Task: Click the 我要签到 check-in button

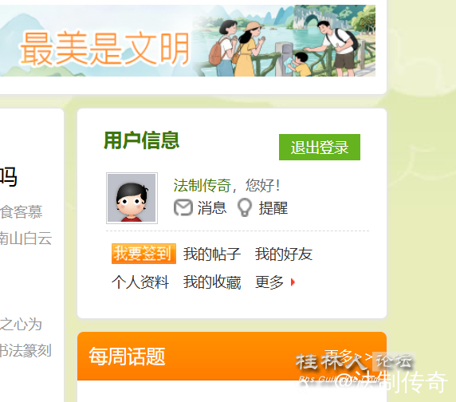Action: coord(143,254)
